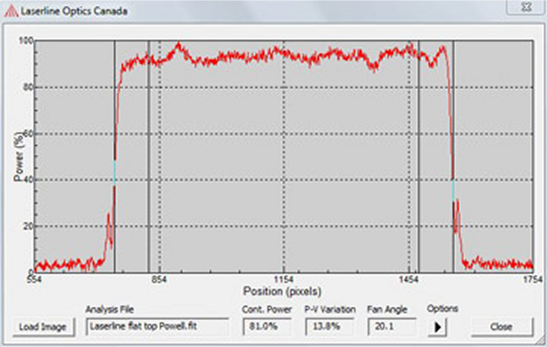The width and height of the screenshot is (547, 347).
Task: Open the Options arrow button
Action: point(437,327)
